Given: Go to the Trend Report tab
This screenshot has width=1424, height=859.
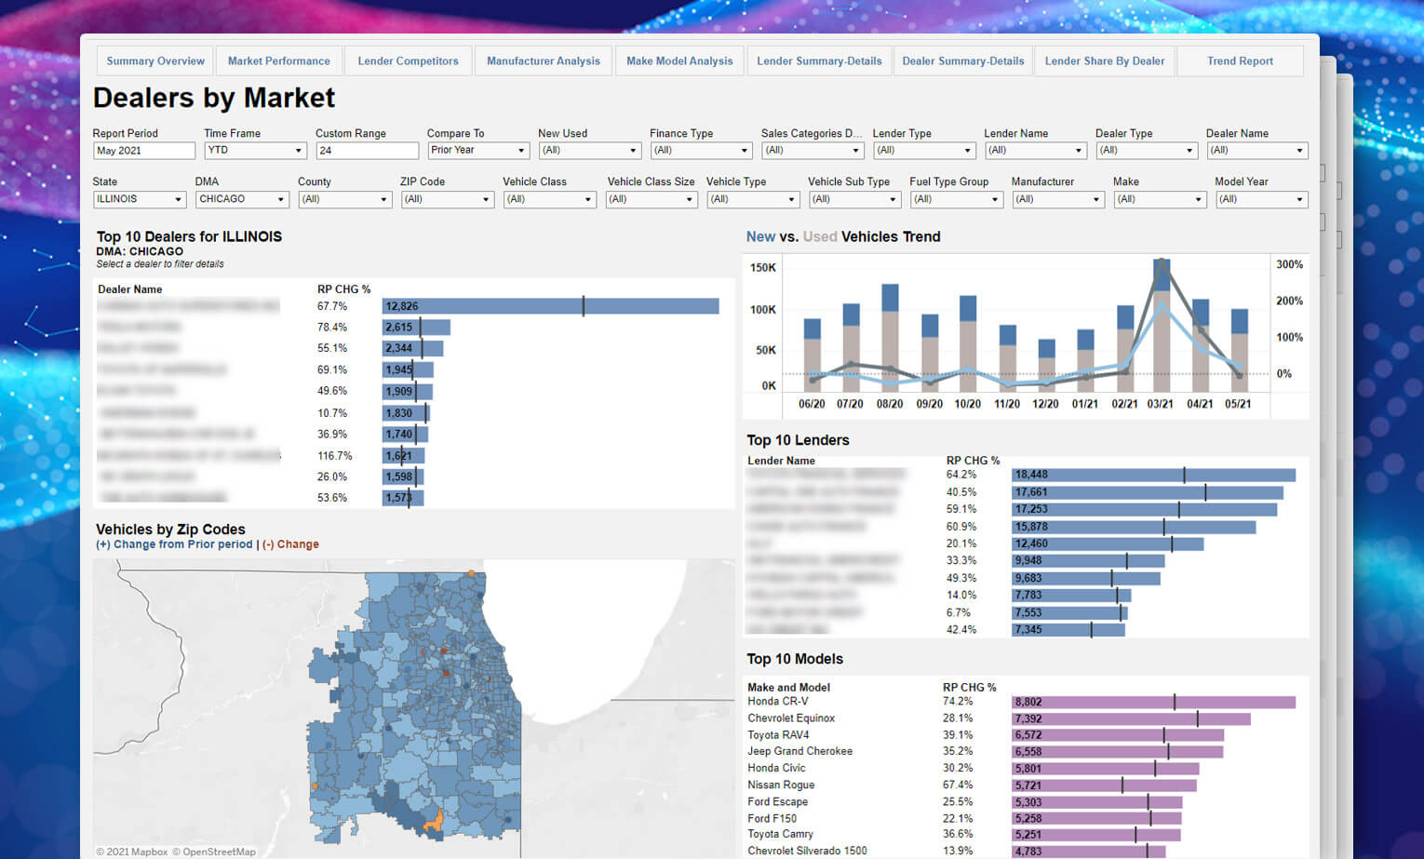Looking at the screenshot, I should coord(1240,61).
